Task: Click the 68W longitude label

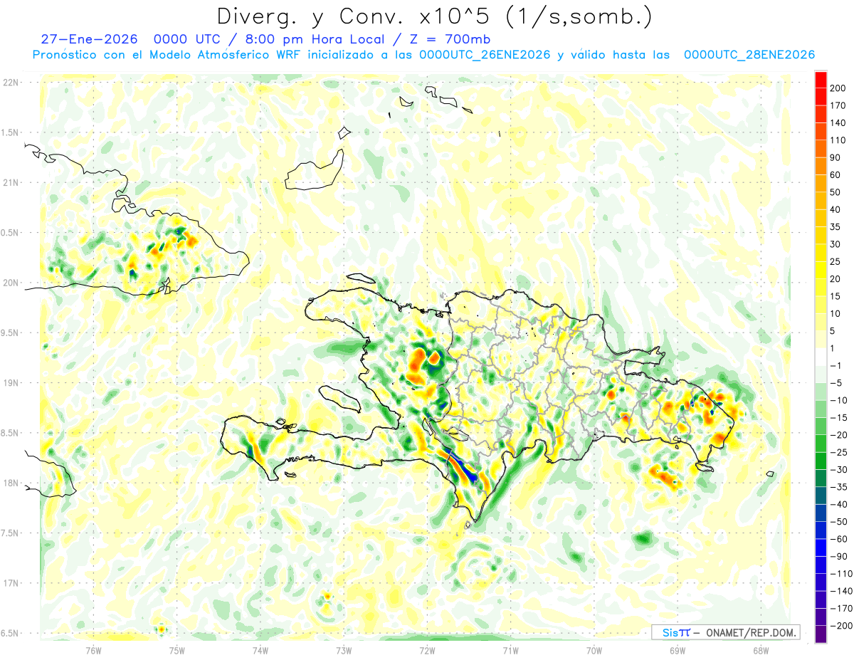Action: coord(760,650)
